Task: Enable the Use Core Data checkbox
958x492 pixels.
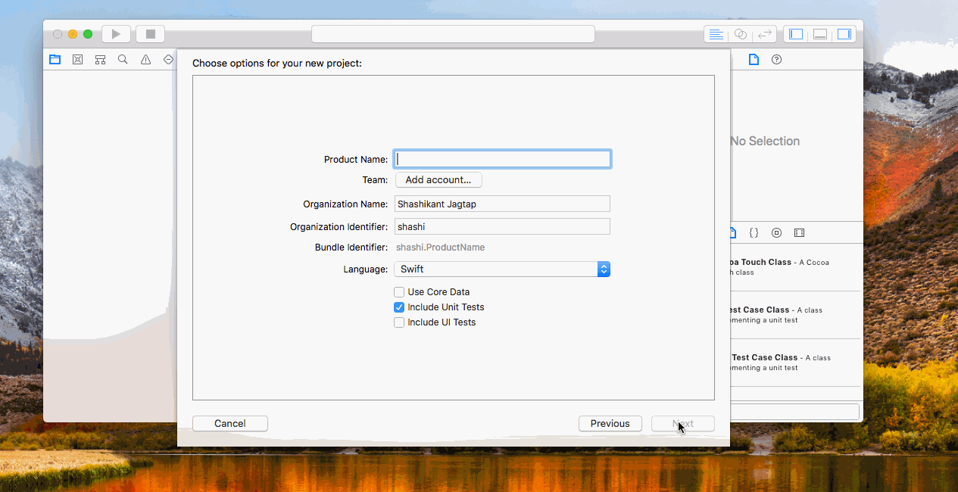Action: tap(399, 291)
